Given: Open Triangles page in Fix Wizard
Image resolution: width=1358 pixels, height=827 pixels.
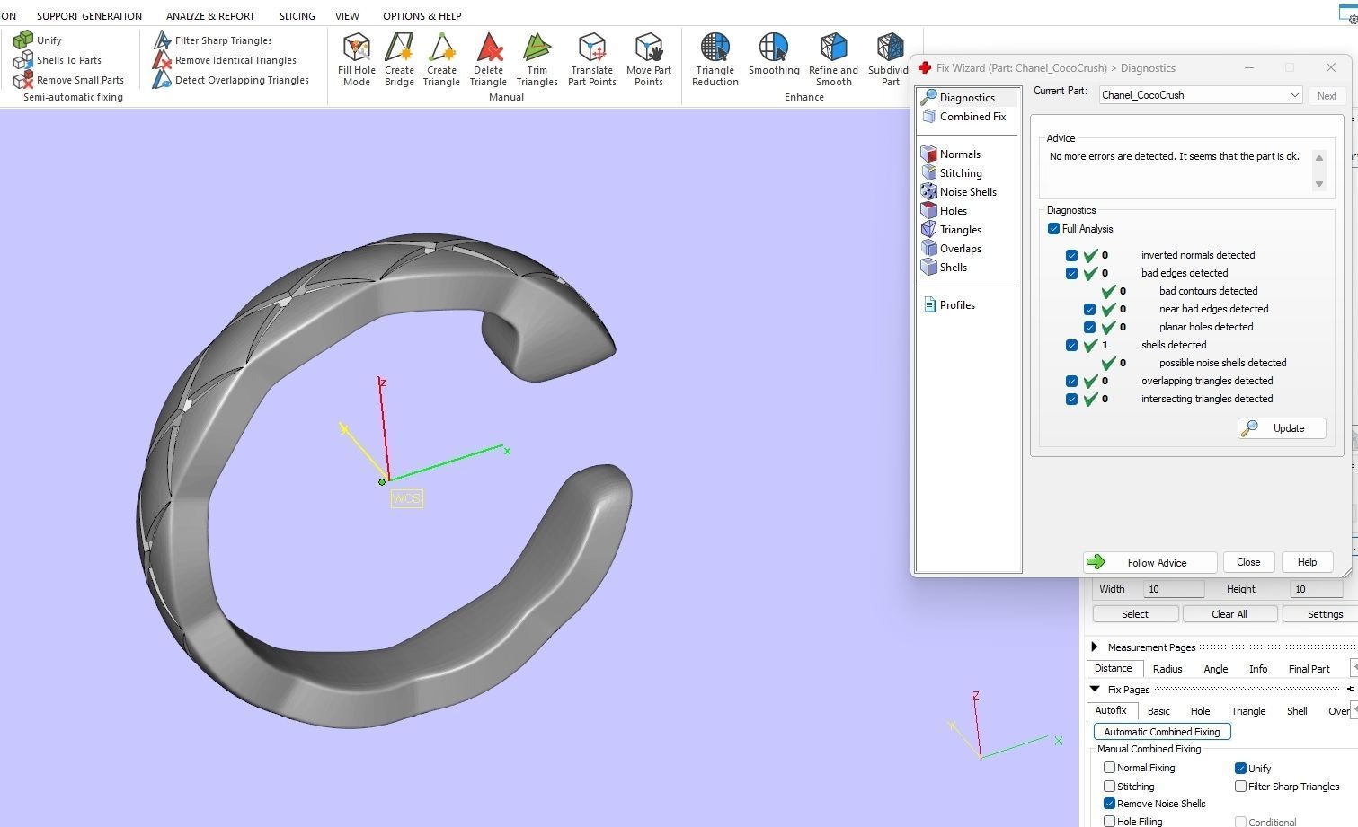Looking at the screenshot, I should (961, 230).
